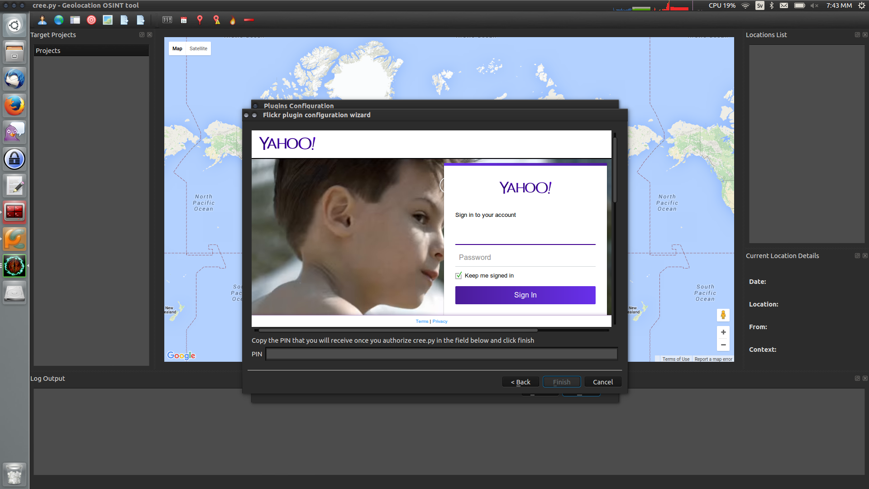The width and height of the screenshot is (869, 489).
Task: Click the Projects header in Target Projects
Action: 91,51
